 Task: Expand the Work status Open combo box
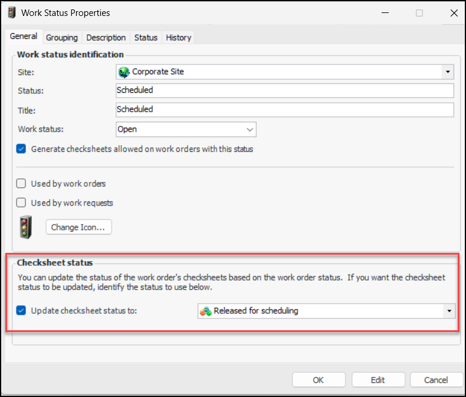pos(186,129)
